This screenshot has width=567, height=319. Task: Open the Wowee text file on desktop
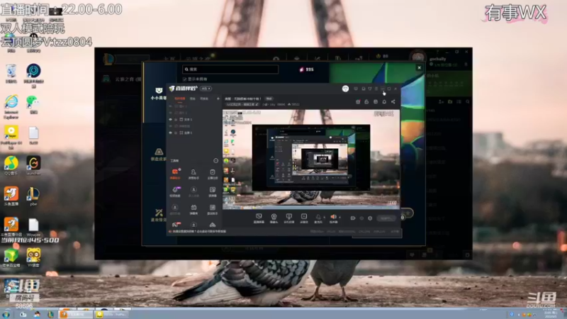[33, 227]
